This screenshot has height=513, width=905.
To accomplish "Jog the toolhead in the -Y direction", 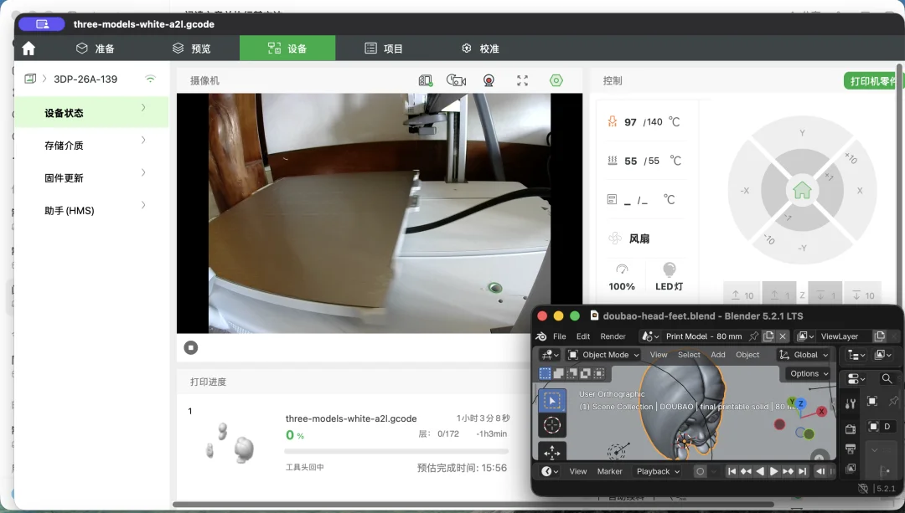I will coord(802,249).
